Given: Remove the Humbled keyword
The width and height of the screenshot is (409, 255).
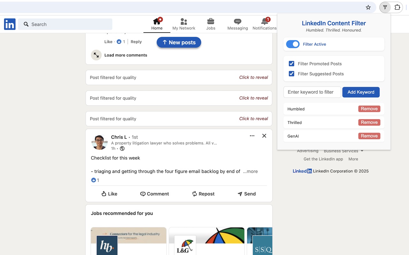Looking at the screenshot, I should tap(369, 109).
